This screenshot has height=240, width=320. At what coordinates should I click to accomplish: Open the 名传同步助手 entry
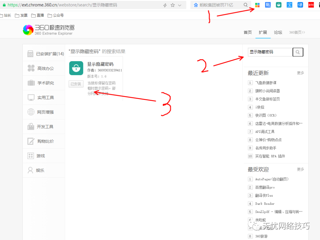[x=266, y=148]
